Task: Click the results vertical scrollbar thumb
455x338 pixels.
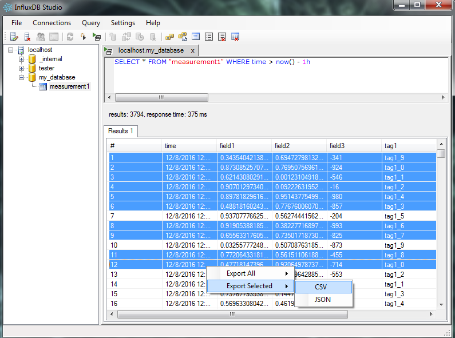Action: (441, 153)
